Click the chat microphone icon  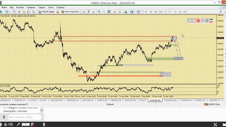click(x=4, y=117)
